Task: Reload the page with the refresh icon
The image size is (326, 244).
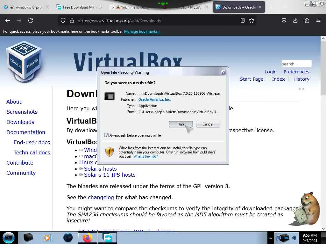Action: (x=31, y=21)
